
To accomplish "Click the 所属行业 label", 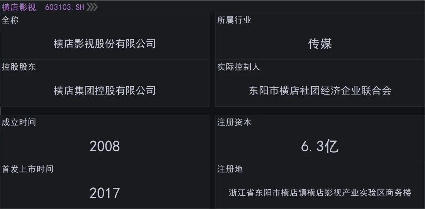I will pos(234,20).
